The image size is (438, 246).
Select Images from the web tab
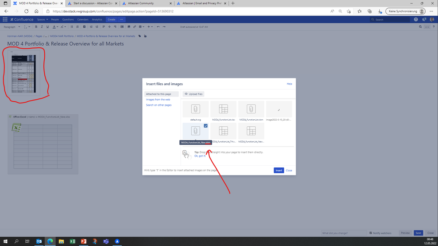pyautogui.click(x=158, y=100)
